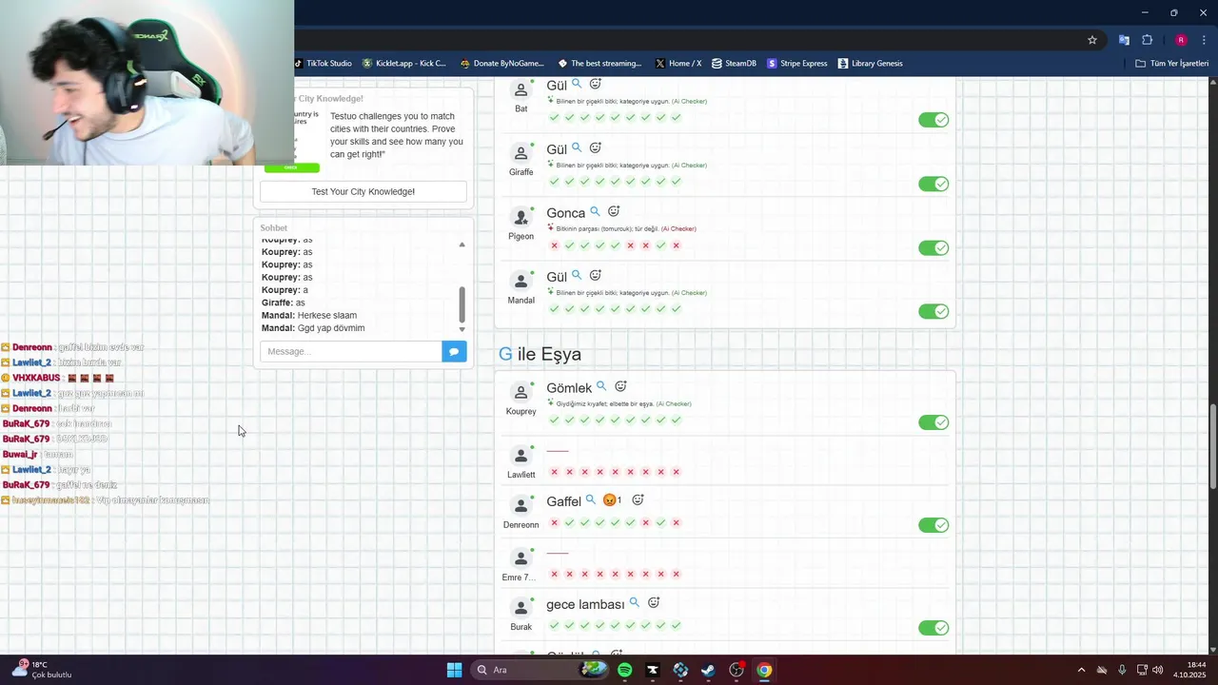1218x685 pixels.
Task: Open Kicklet.app bookmark
Action: 404,64
